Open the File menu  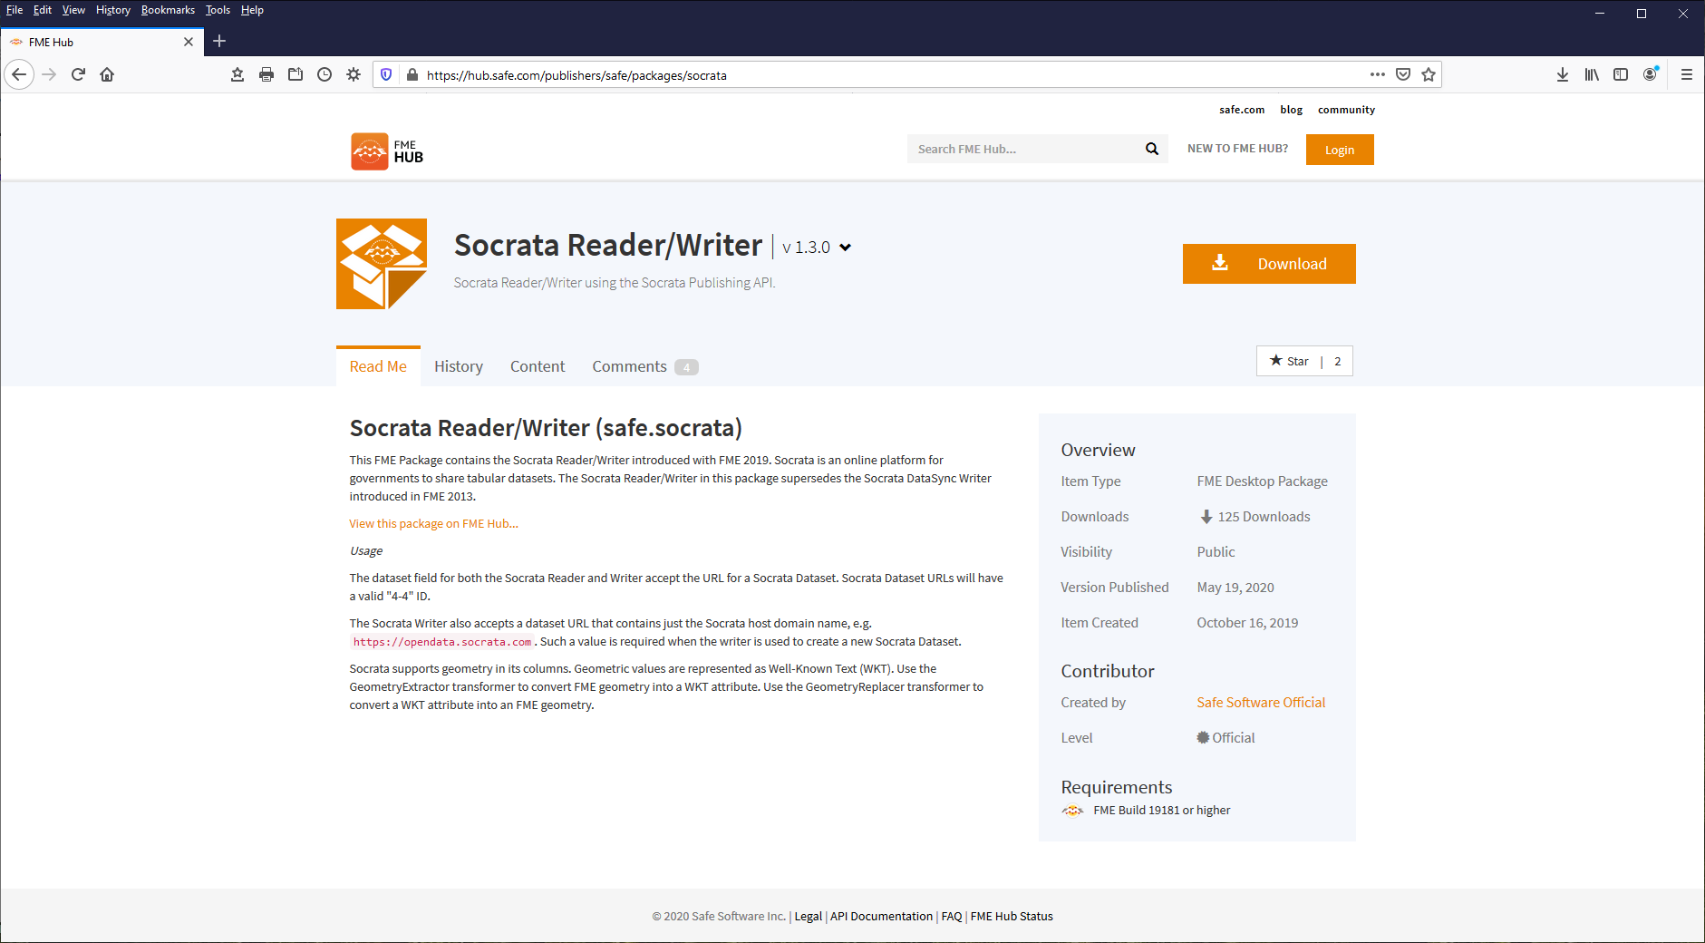tap(15, 10)
